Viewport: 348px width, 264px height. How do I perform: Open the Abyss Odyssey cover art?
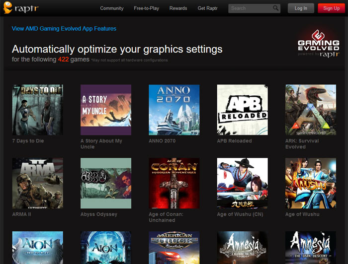[x=106, y=183]
